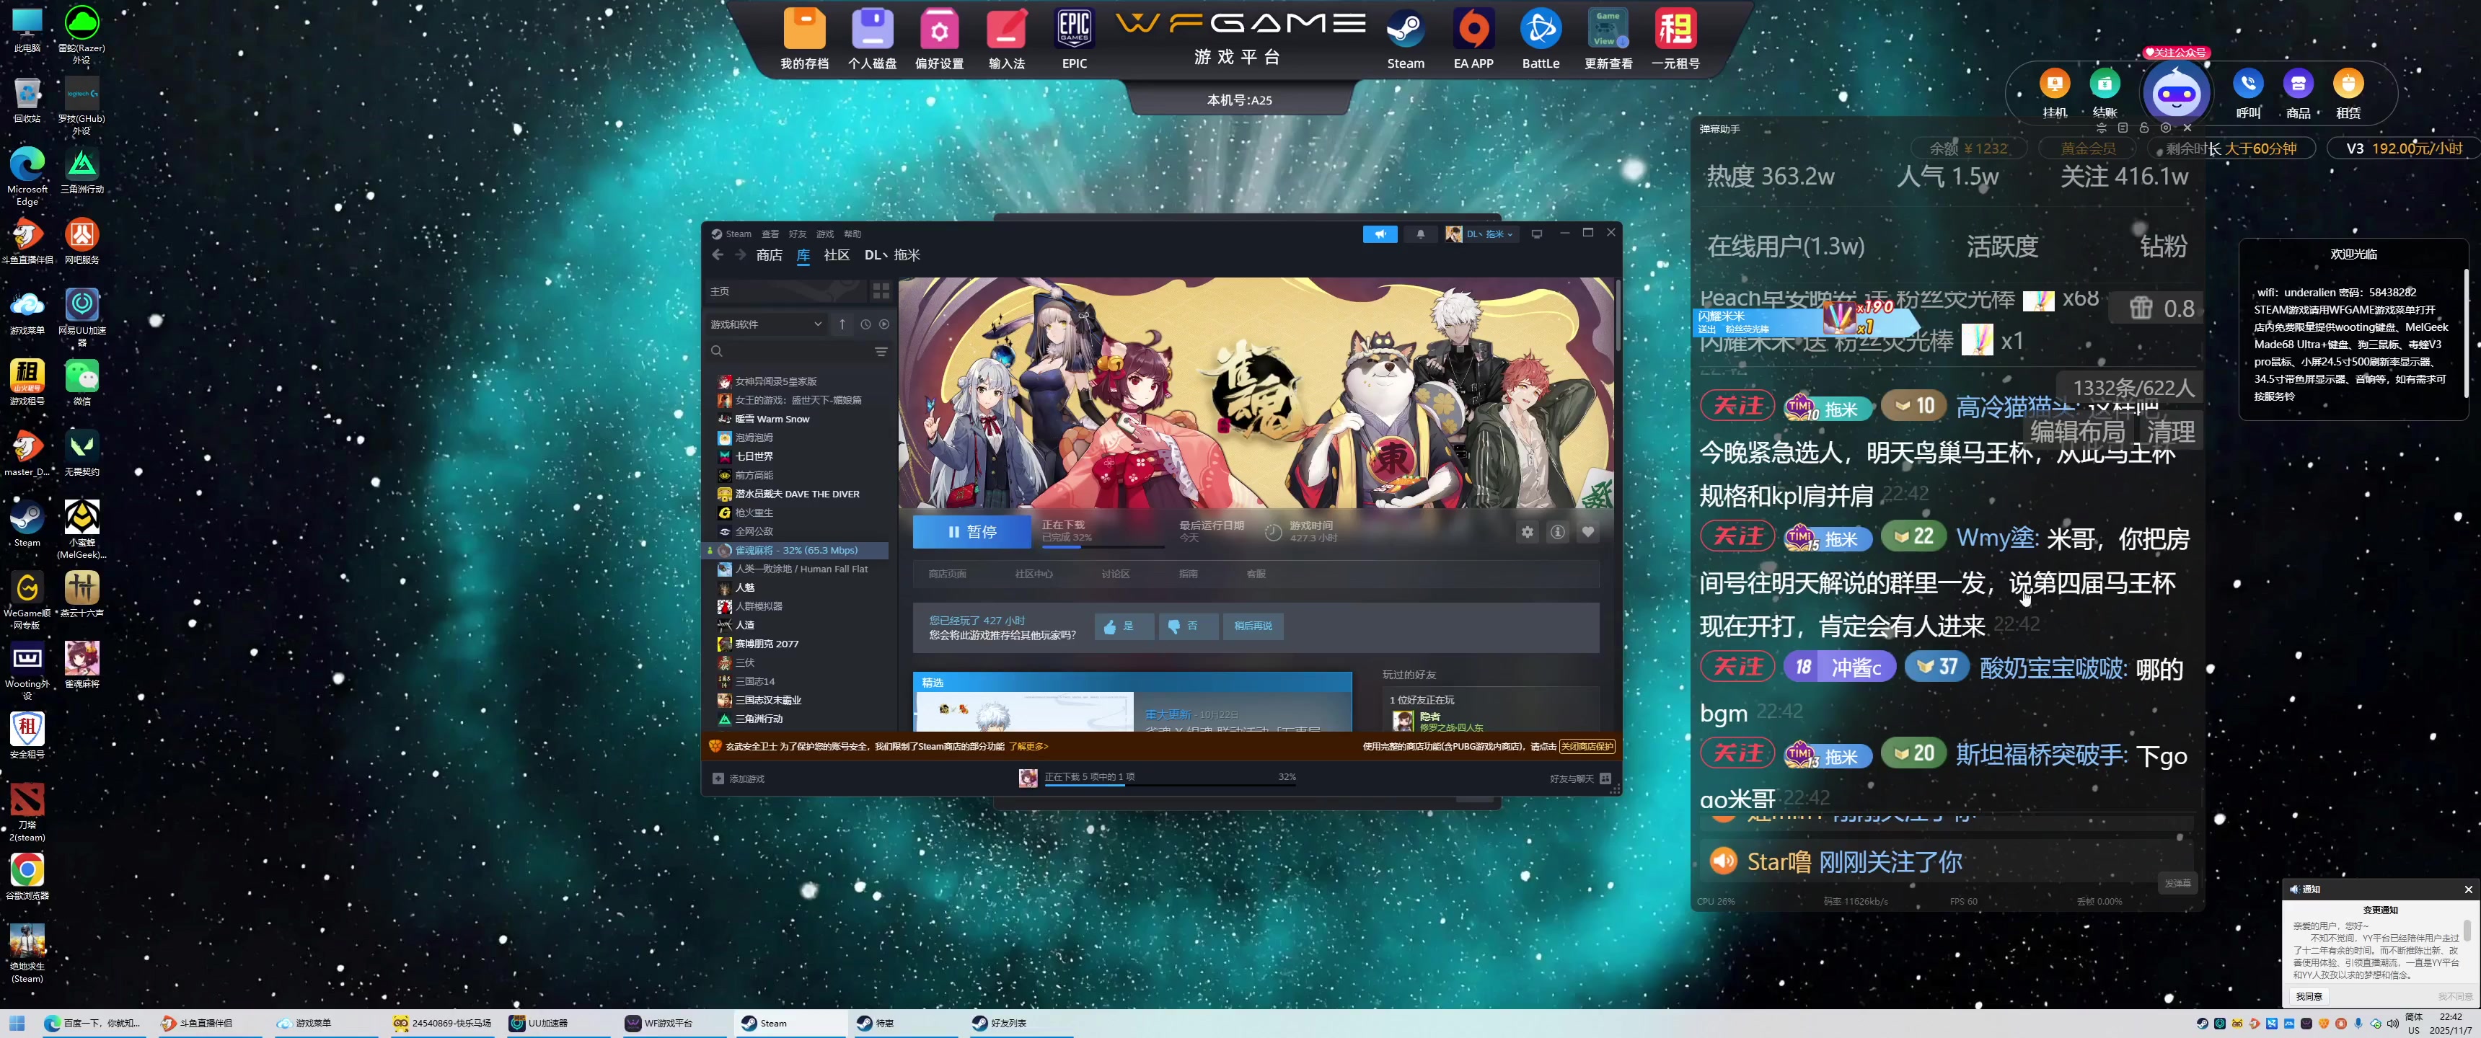Toggle sort by recent clock icon
This screenshot has height=1038, width=2481.
pos(865,324)
